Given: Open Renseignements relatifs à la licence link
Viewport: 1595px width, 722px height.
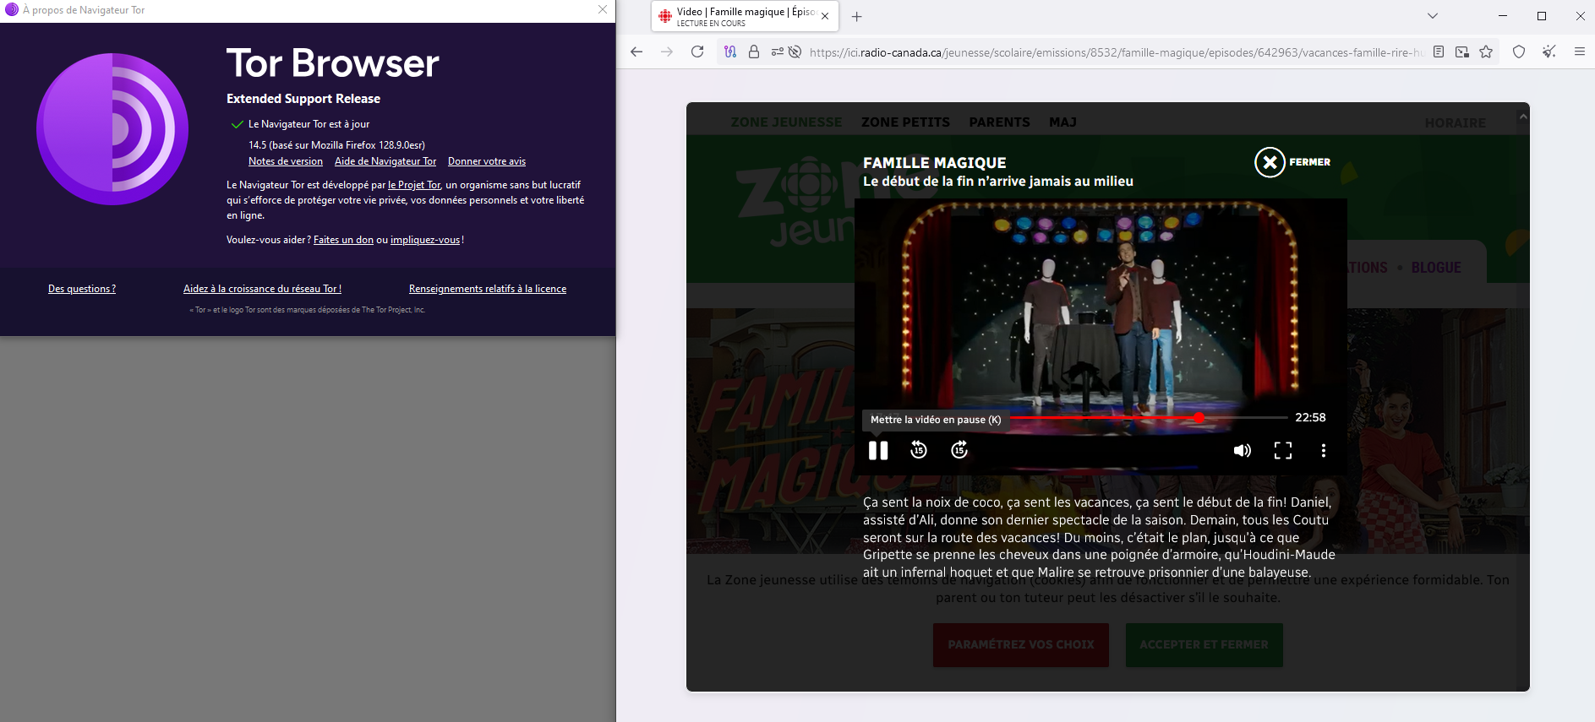Looking at the screenshot, I should pyautogui.click(x=488, y=289).
